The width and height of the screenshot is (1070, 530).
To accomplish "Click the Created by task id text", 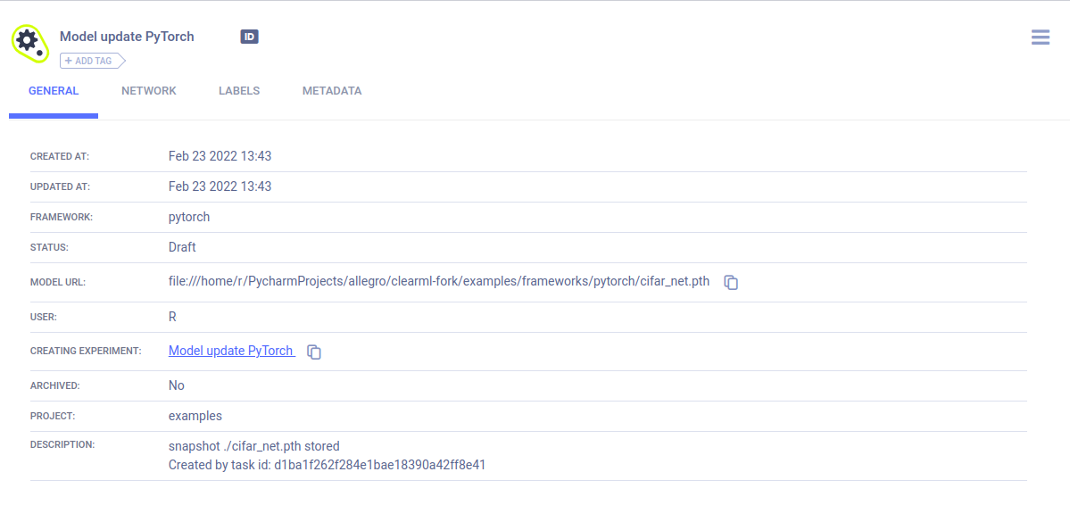I will click(x=327, y=465).
